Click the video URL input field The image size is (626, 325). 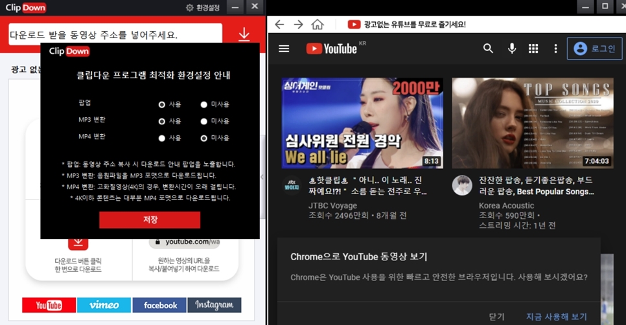tap(115, 34)
